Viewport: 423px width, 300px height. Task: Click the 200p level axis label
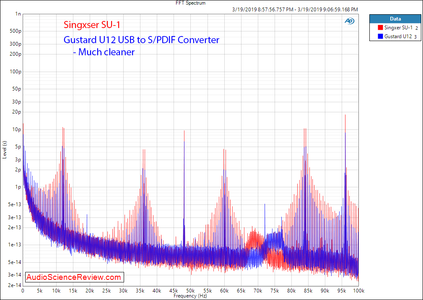[x=16, y=54]
